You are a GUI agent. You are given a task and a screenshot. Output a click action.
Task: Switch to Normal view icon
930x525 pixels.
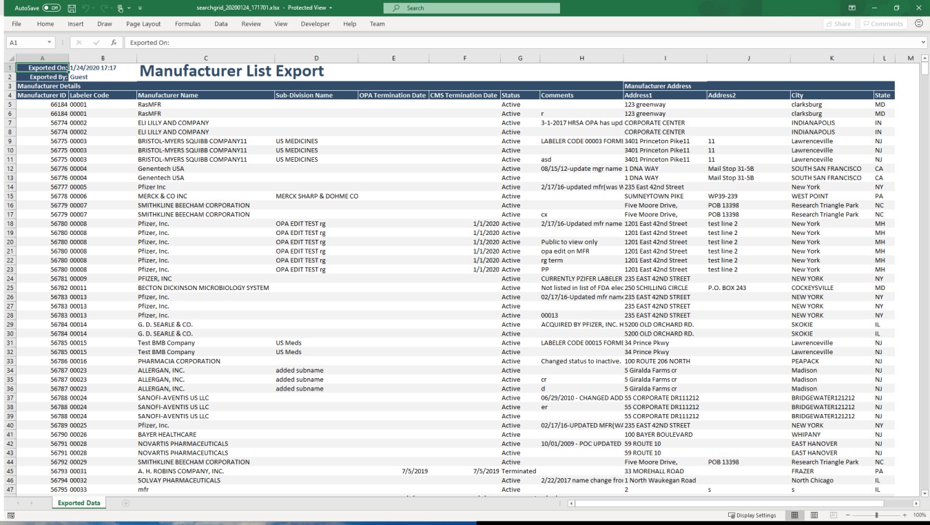pyautogui.click(x=794, y=515)
